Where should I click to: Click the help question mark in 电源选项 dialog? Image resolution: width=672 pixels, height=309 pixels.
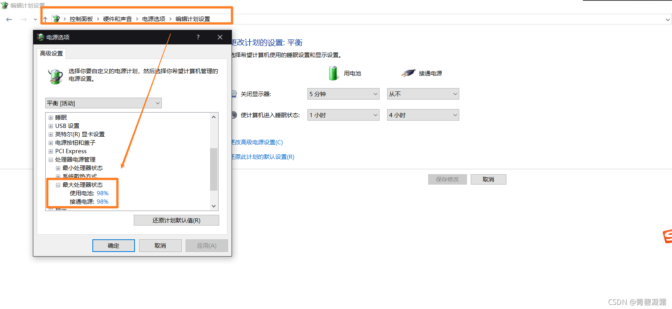(x=198, y=37)
